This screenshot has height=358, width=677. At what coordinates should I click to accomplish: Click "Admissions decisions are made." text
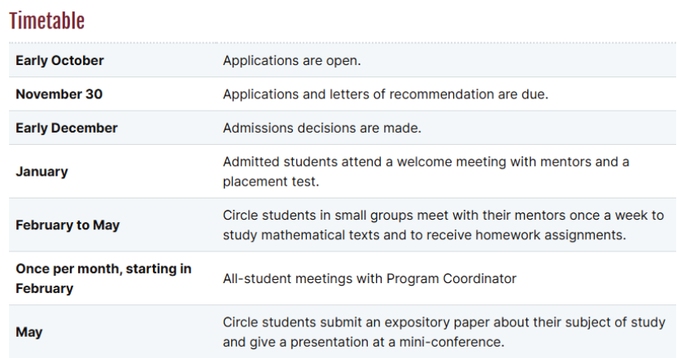pyautogui.click(x=321, y=128)
